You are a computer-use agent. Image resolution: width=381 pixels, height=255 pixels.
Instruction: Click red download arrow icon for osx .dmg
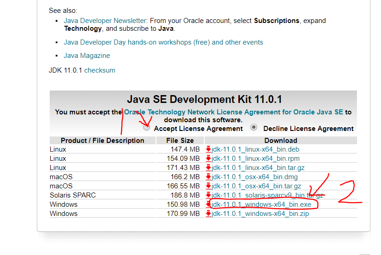pos(208,177)
